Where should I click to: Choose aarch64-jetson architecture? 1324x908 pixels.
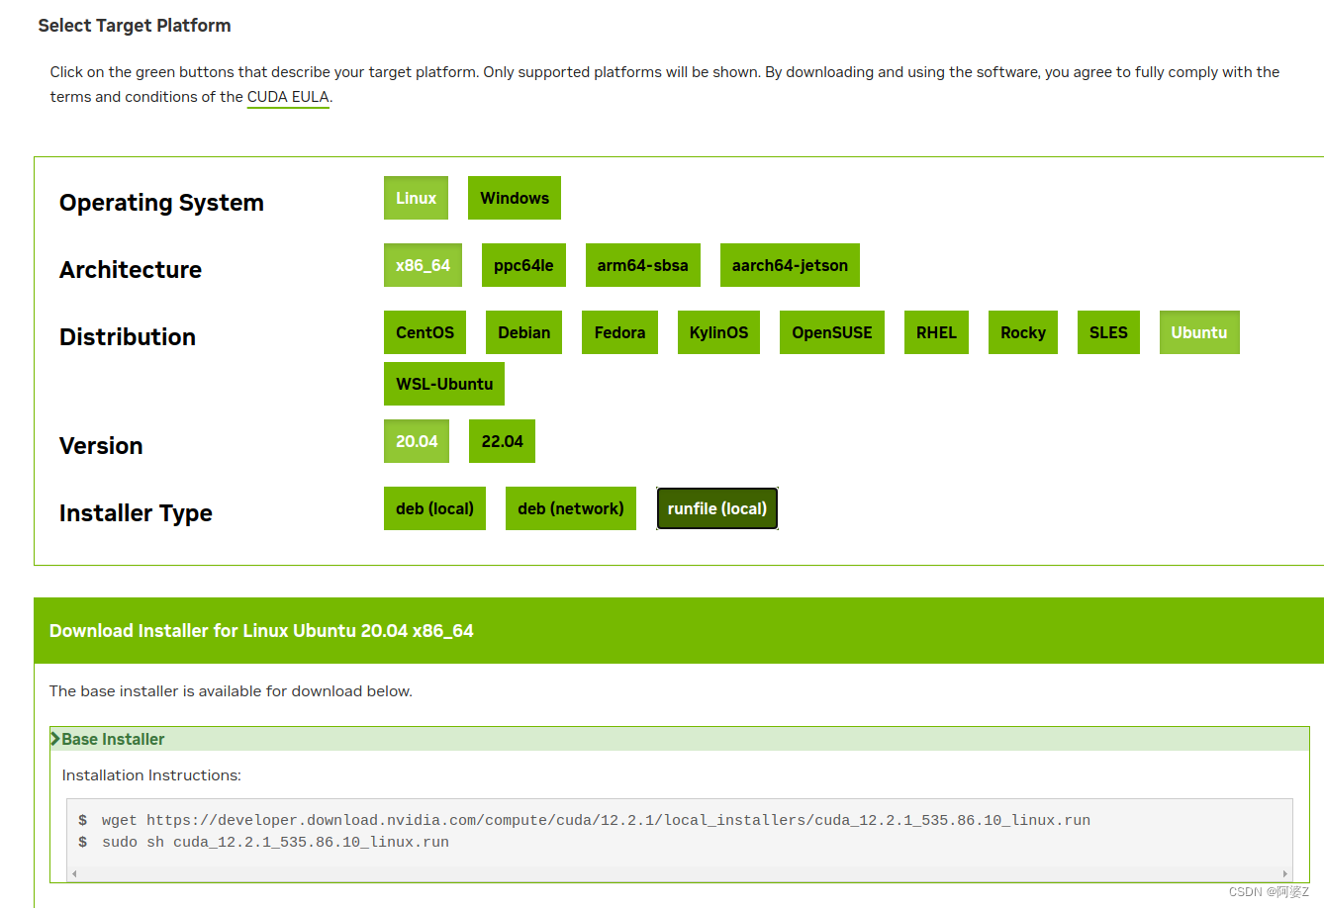click(790, 265)
